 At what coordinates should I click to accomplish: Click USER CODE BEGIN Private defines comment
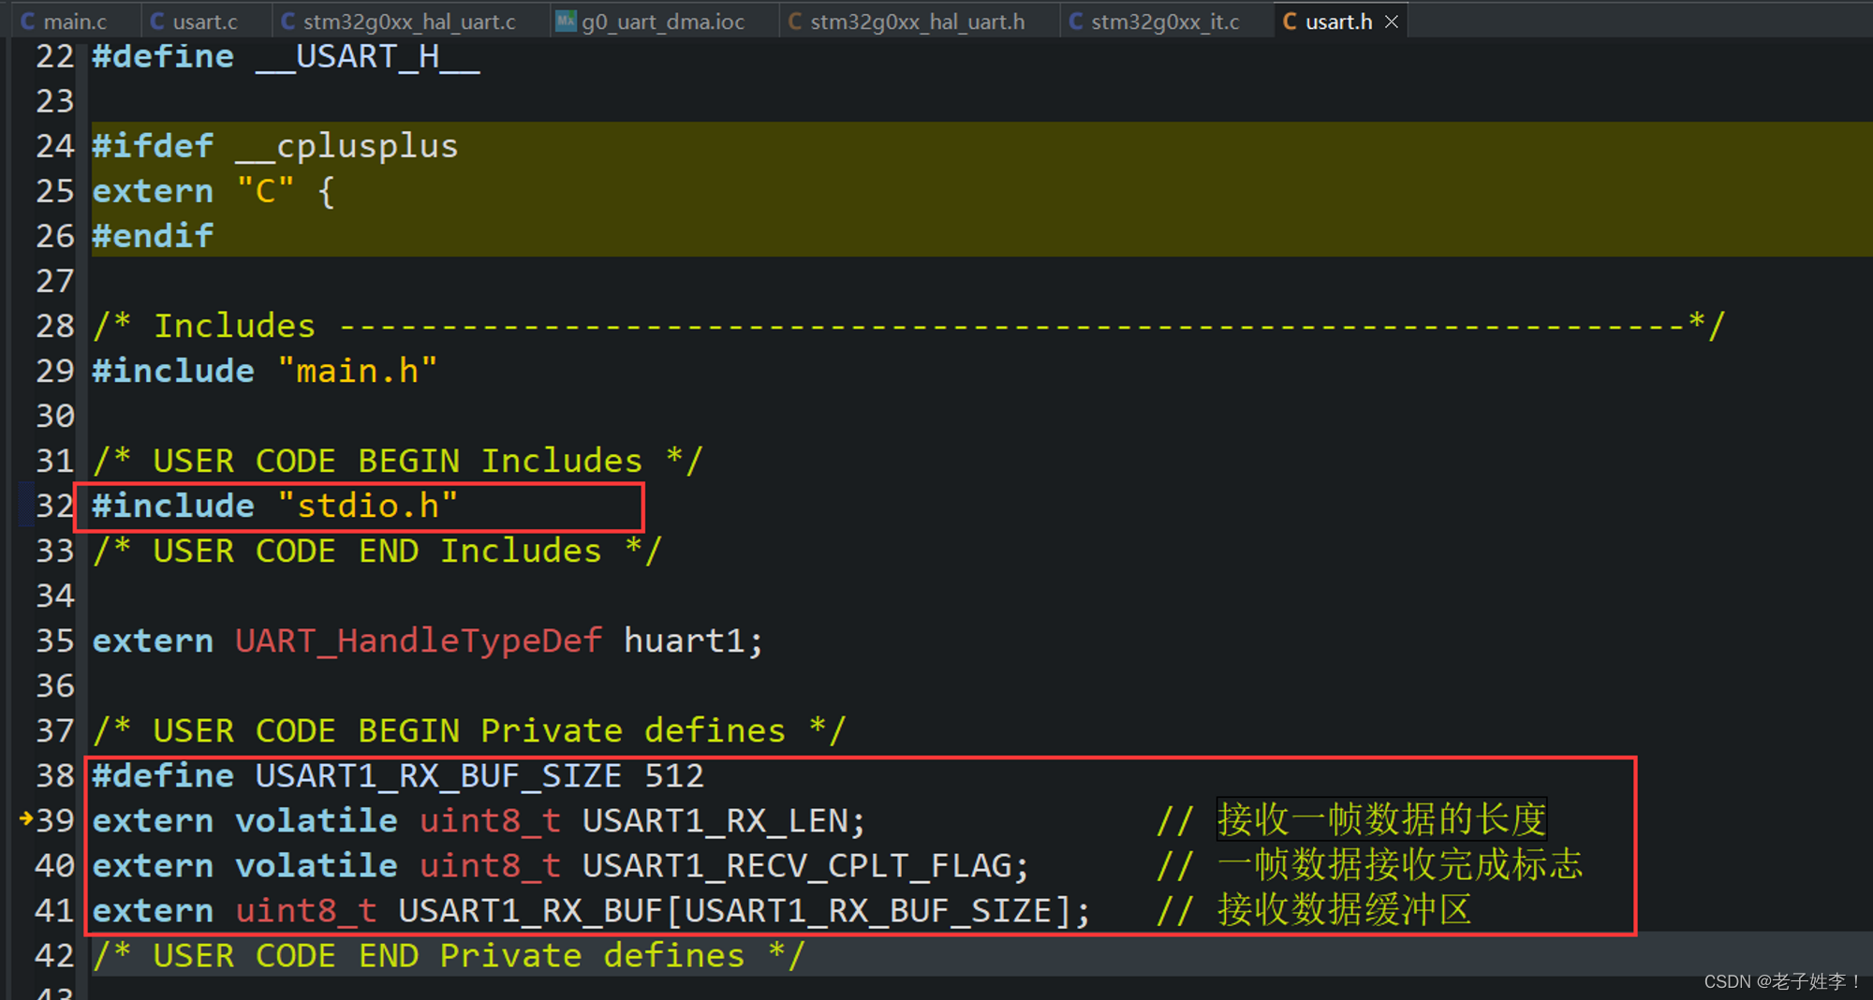click(x=468, y=730)
